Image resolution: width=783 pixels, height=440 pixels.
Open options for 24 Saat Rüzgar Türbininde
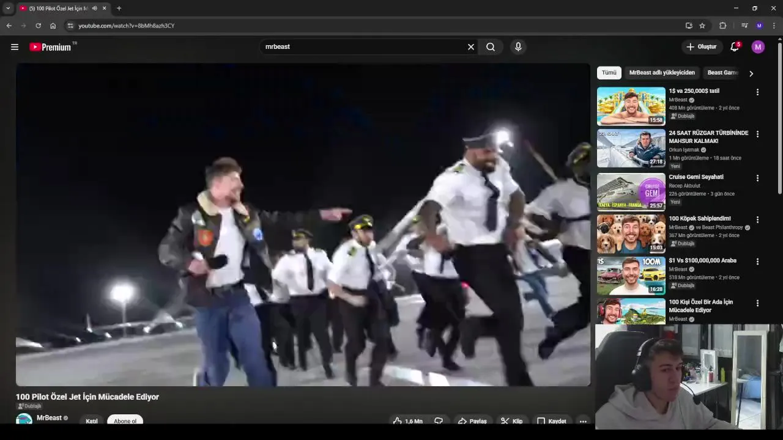(x=757, y=134)
